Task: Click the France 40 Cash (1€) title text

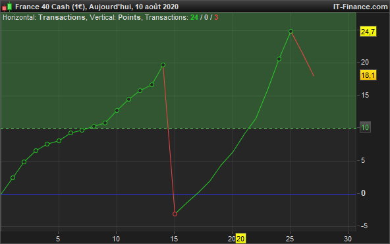Action: click(50, 7)
